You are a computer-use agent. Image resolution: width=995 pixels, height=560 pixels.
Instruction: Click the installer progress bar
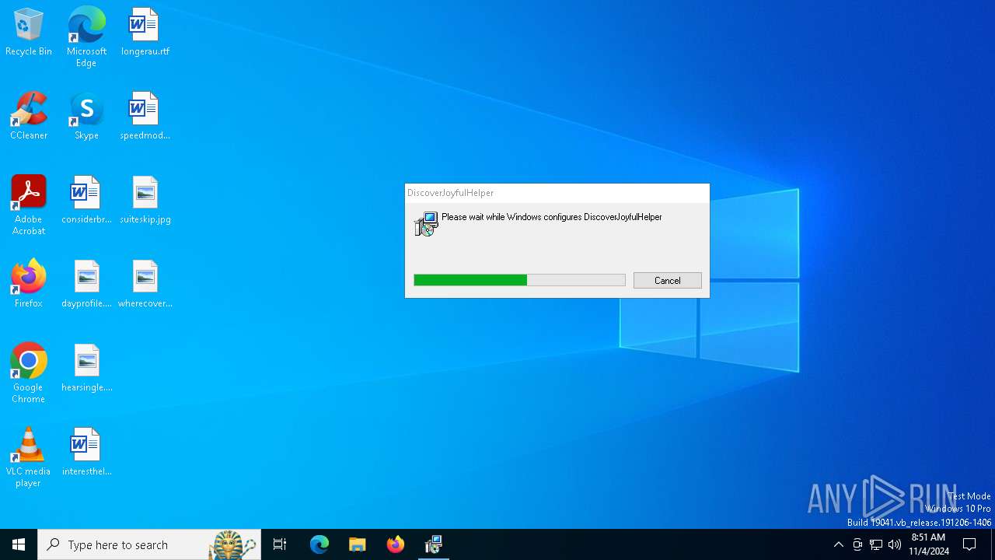[x=519, y=280]
